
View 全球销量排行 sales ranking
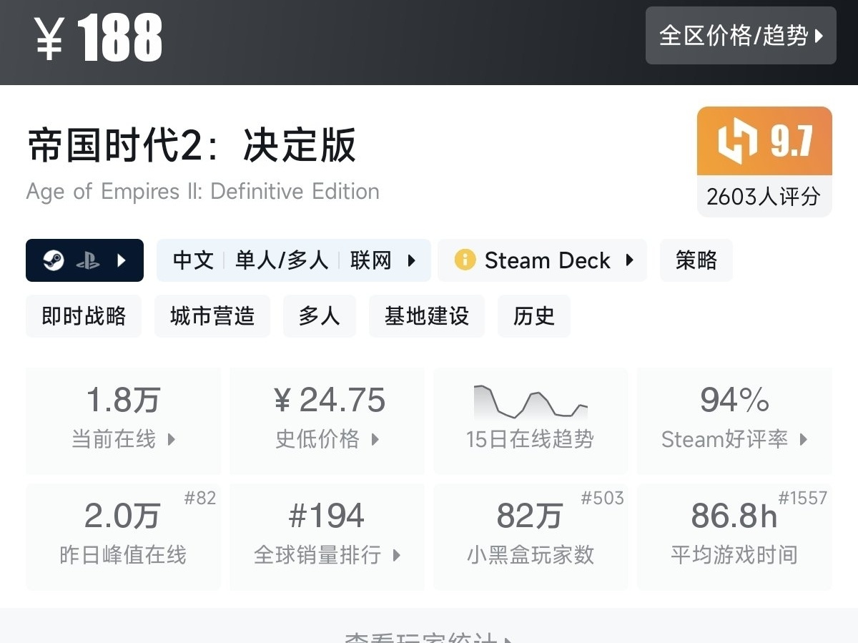coord(327,536)
